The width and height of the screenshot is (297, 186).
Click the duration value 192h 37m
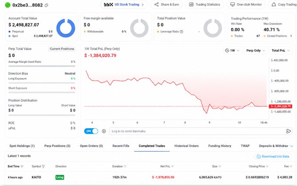[119, 177]
